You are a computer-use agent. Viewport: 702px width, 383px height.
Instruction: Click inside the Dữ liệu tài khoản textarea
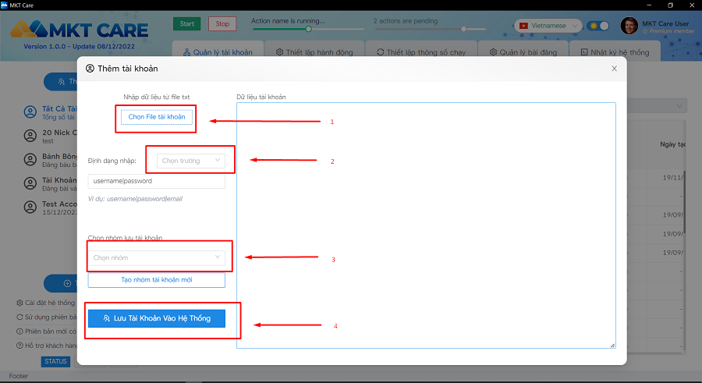[x=426, y=225]
